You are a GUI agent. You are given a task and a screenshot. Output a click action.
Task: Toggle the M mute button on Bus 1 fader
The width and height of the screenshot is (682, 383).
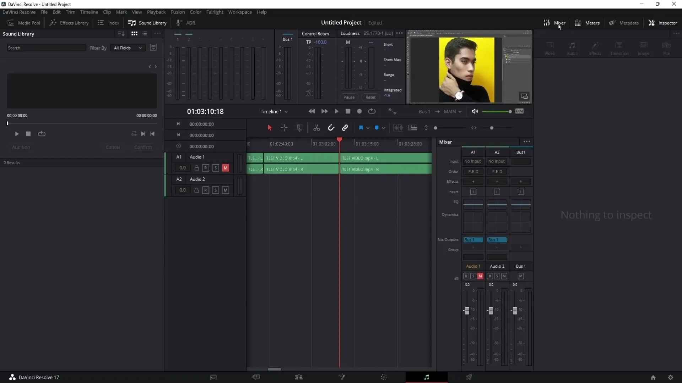point(521,276)
